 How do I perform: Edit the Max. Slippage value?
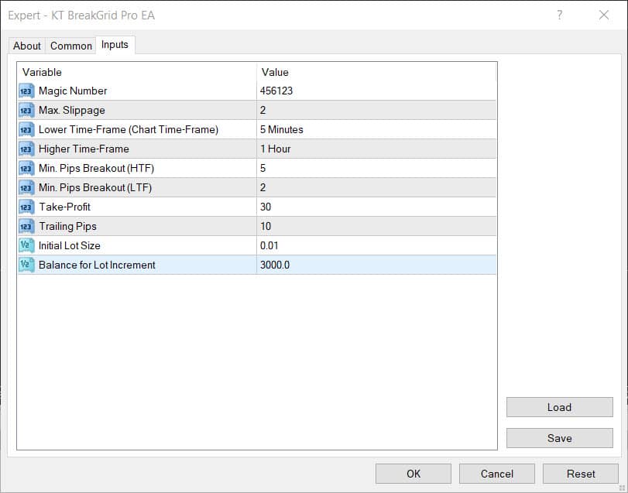click(x=376, y=110)
